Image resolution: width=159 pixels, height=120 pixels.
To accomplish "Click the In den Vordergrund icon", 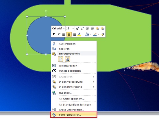I will click(x=54, y=82).
